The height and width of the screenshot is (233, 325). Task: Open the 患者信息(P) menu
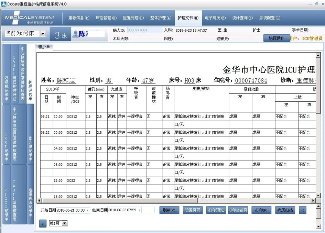79,18
